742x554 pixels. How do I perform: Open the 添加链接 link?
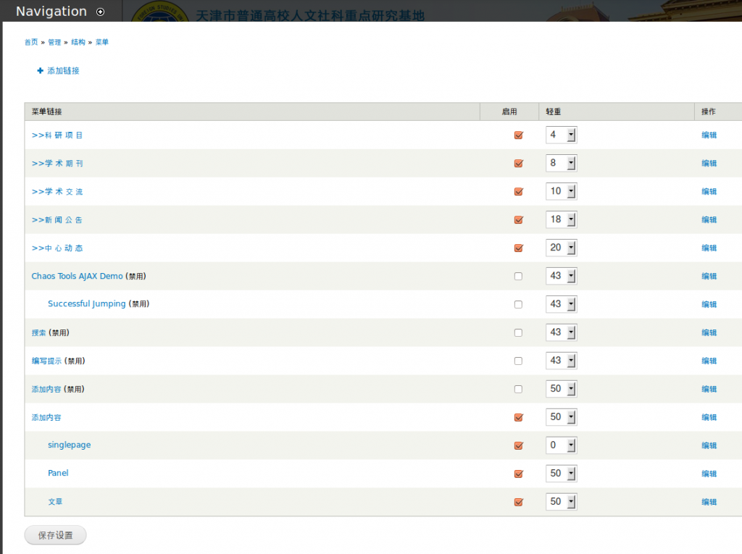tap(64, 70)
